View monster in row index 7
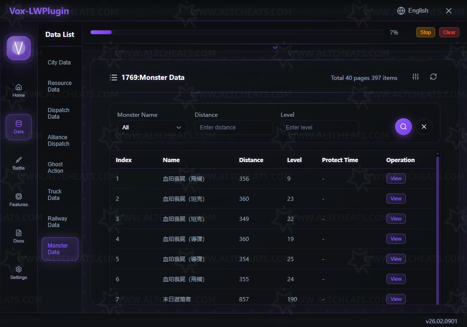The height and width of the screenshot is (327, 467). 396,299
